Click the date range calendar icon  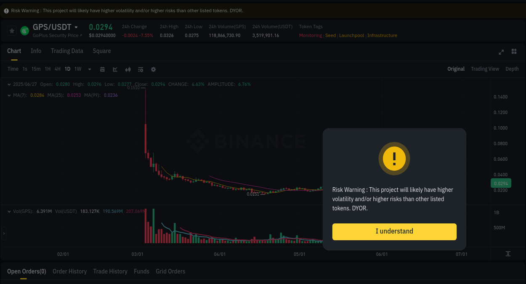(x=102, y=69)
